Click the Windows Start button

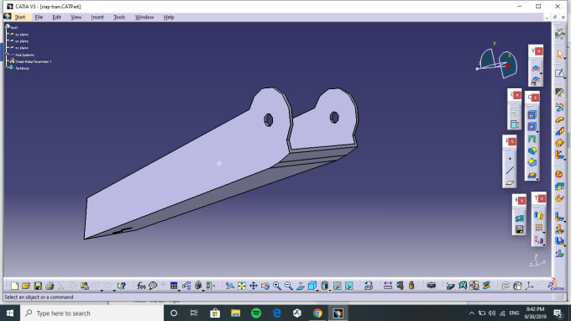click(x=10, y=313)
